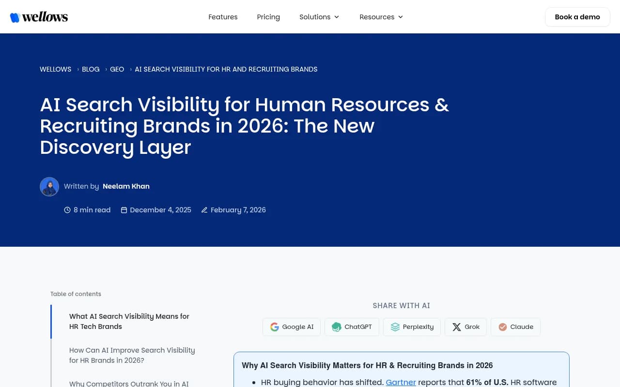
Task: Open the Gartner report link
Action: (401, 382)
